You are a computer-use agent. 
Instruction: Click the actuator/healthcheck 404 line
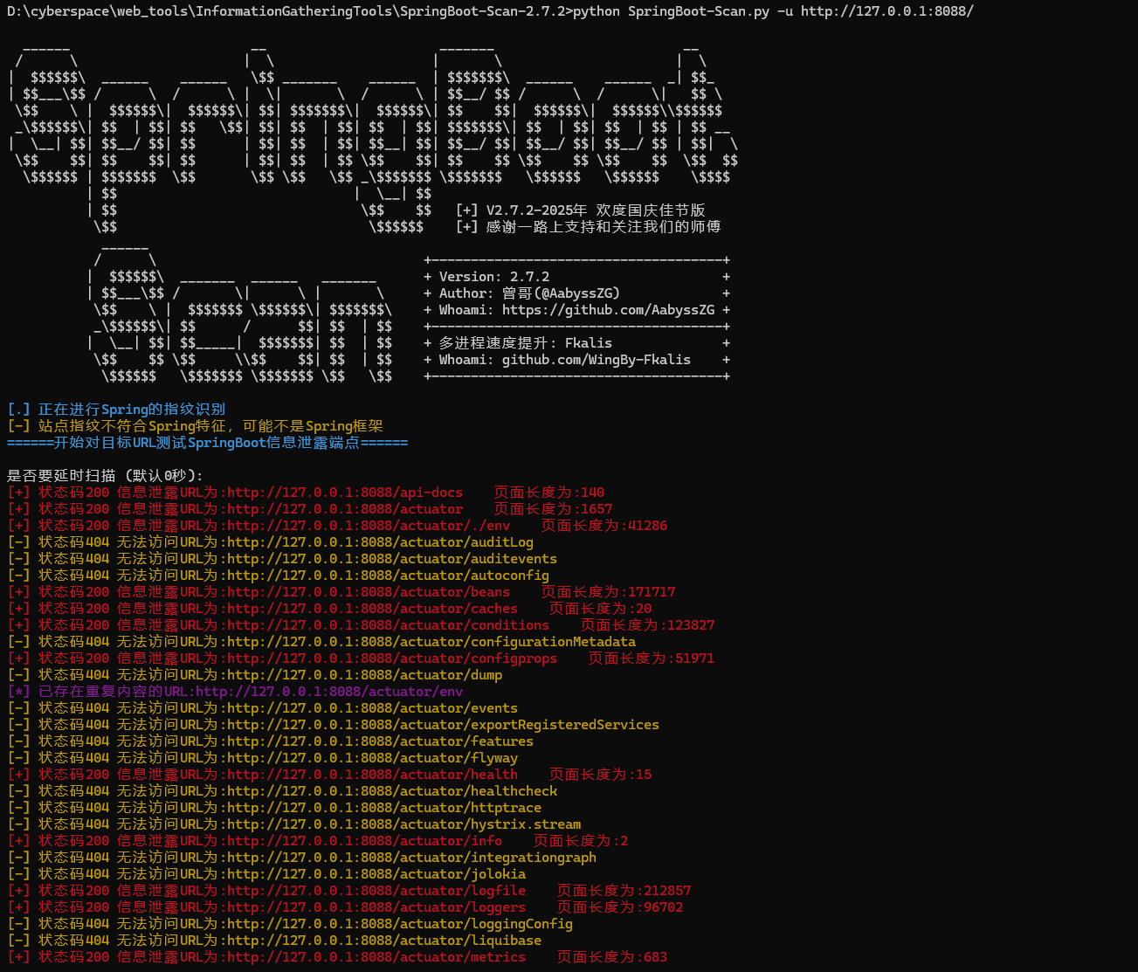pos(282,791)
